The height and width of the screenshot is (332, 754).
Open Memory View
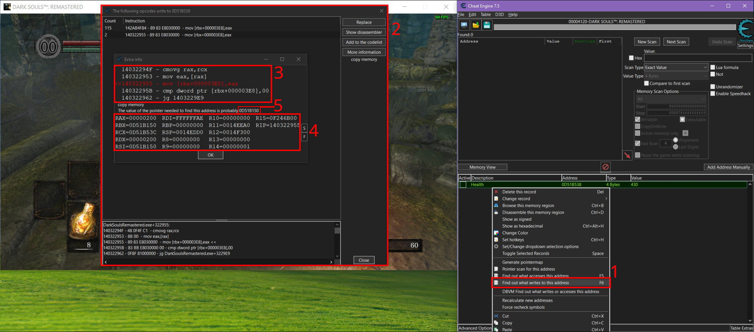coord(483,167)
